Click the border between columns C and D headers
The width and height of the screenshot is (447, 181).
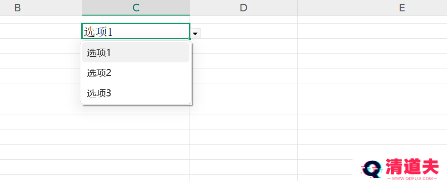(x=190, y=8)
